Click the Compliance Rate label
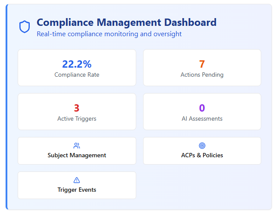278x215 pixels. click(x=77, y=75)
